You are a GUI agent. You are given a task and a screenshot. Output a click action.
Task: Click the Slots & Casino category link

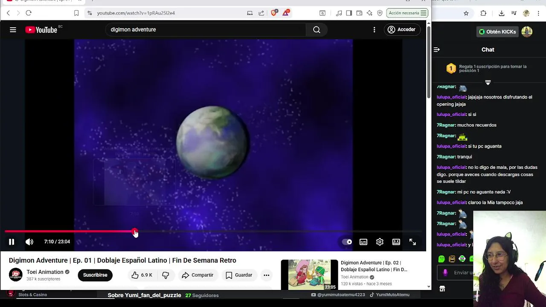[32, 295]
